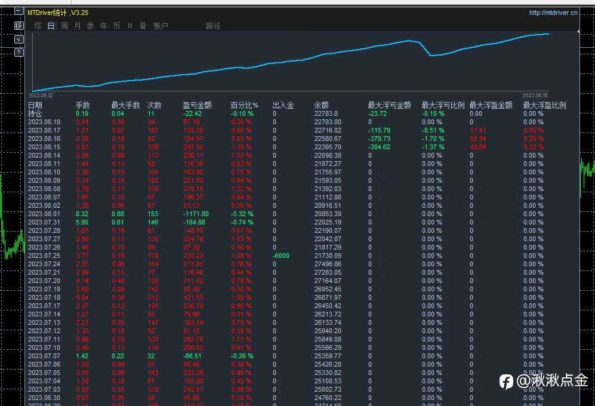Toggle the √ checkmark icon
The image size is (595, 406).
19,39
